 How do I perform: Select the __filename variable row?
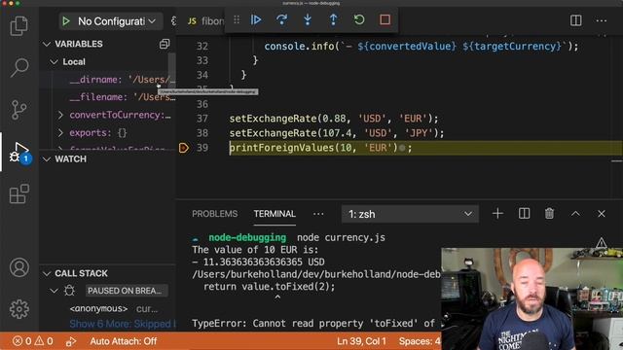[x=107, y=97]
